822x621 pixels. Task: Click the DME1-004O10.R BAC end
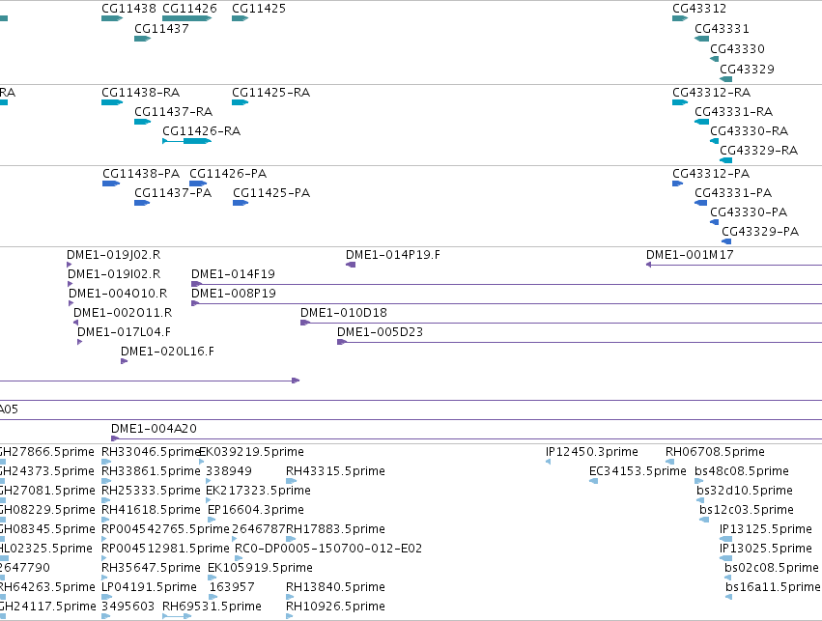(x=71, y=303)
